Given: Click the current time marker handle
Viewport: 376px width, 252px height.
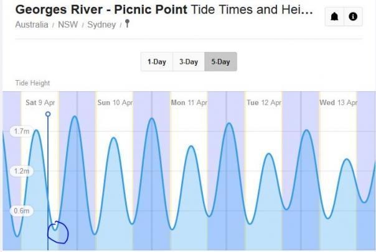Looking at the screenshot, I should pyautogui.click(x=48, y=115).
